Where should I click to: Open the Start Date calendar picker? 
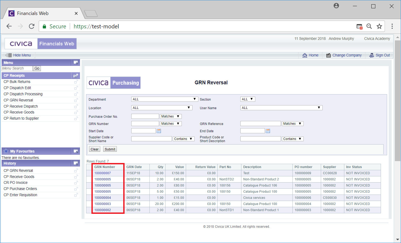click(159, 131)
